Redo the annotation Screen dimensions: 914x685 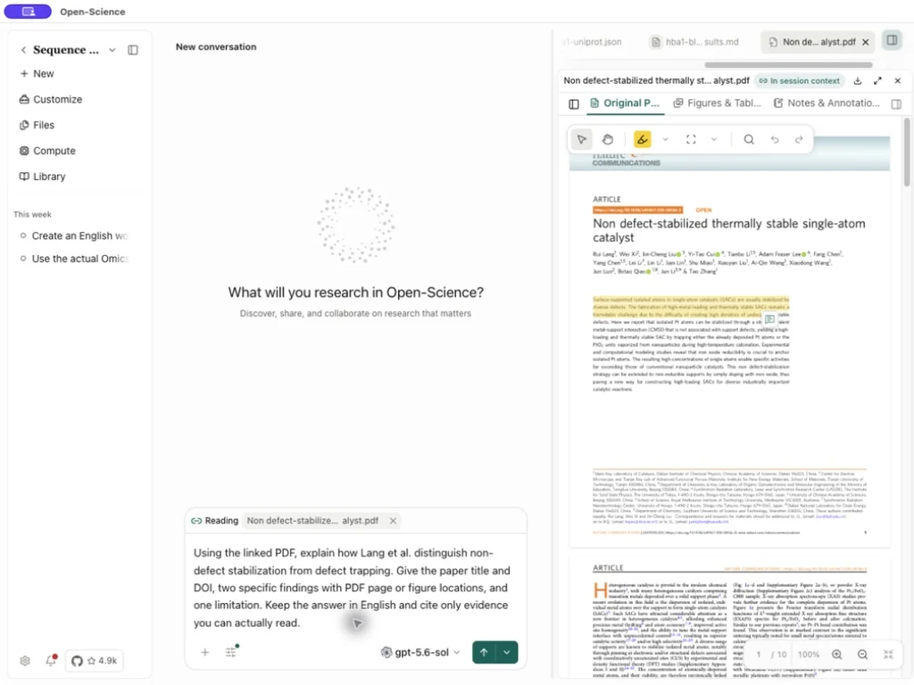pyautogui.click(x=799, y=140)
